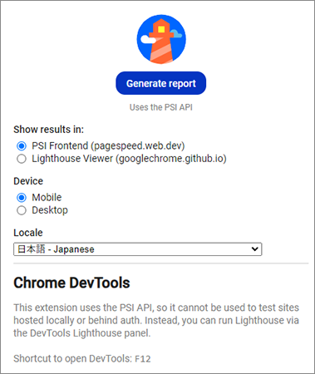Click the 'Shortcut to open DevTools' text

coord(73,359)
